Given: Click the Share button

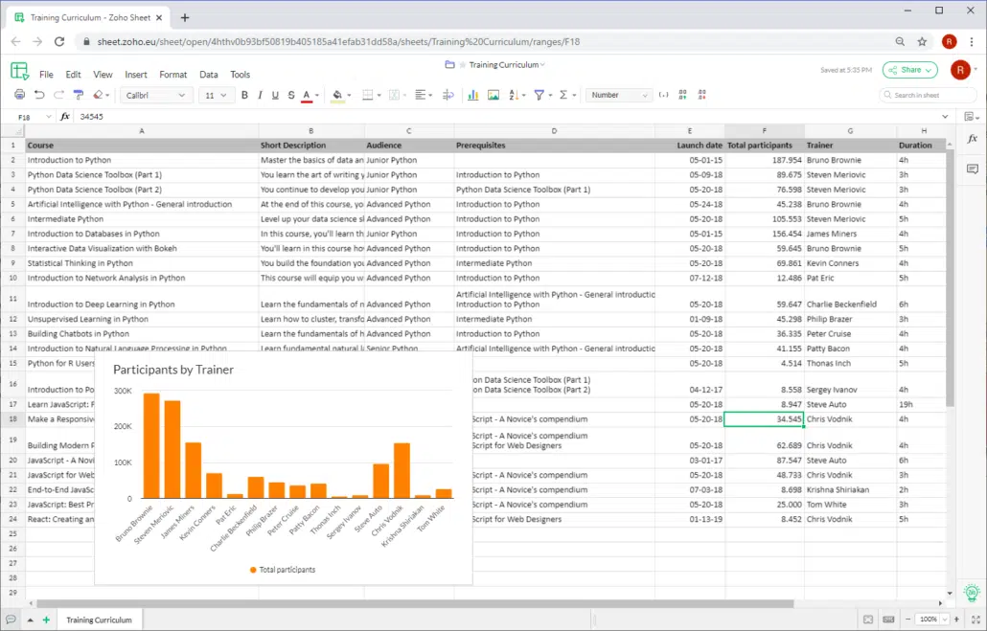Looking at the screenshot, I should point(909,70).
